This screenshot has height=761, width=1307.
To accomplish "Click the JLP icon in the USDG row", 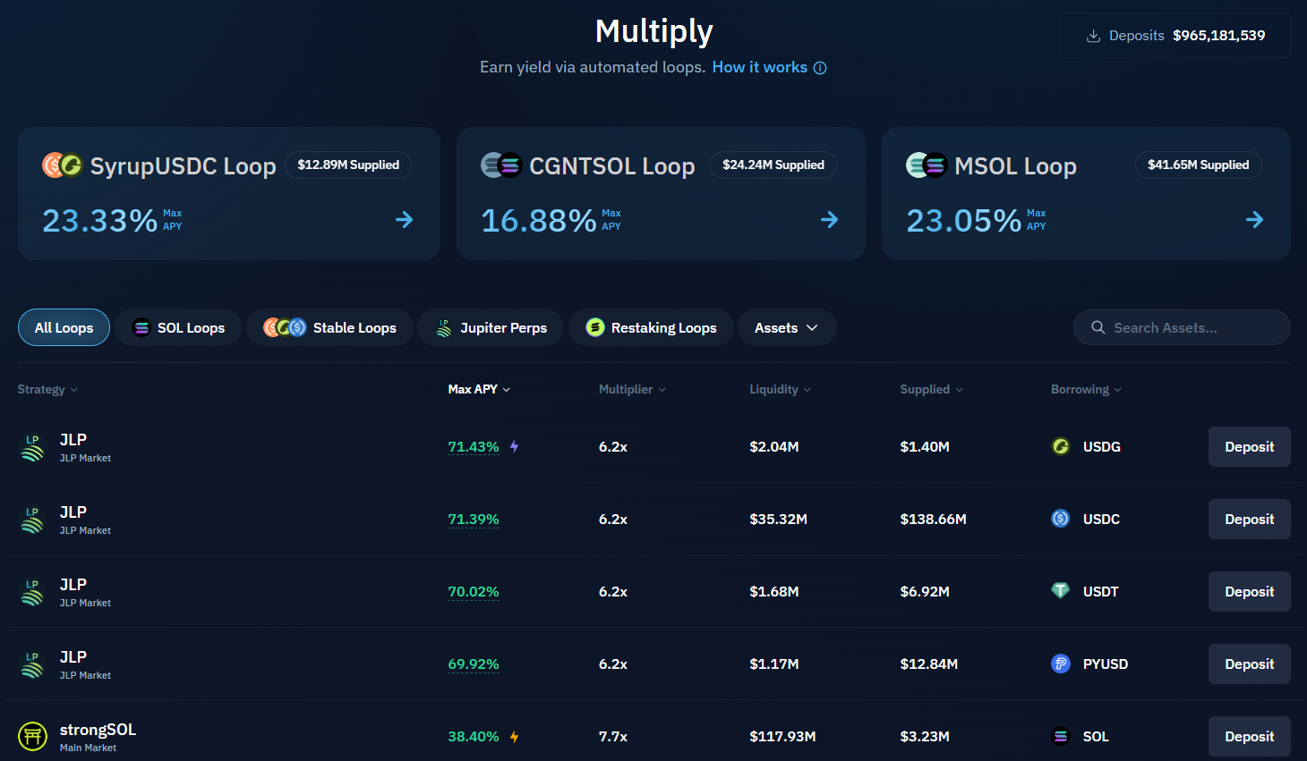I will tap(32, 447).
